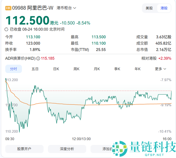Click the 12:00/13:00 time axis label
This screenshot has height=158, width=176.
[81, 139]
